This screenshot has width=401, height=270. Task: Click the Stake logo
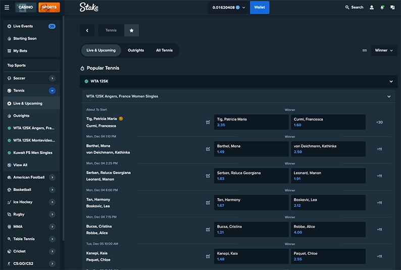[x=89, y=7]
